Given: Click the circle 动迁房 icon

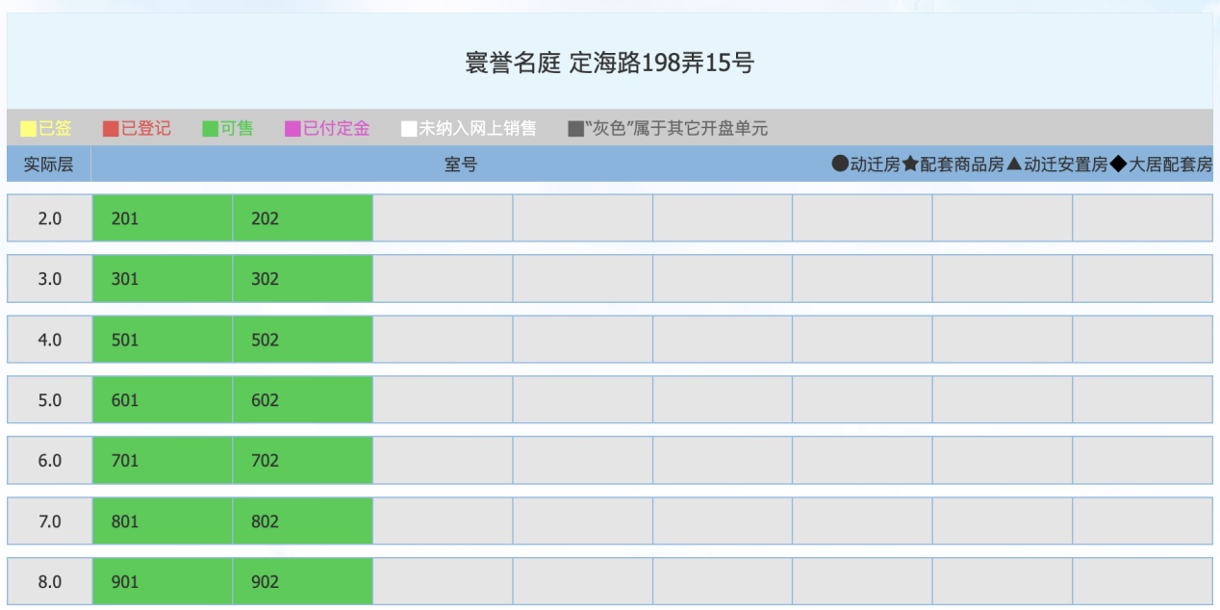Looking at the screenshot, I should pyautogui.click(x=841, y=165).
